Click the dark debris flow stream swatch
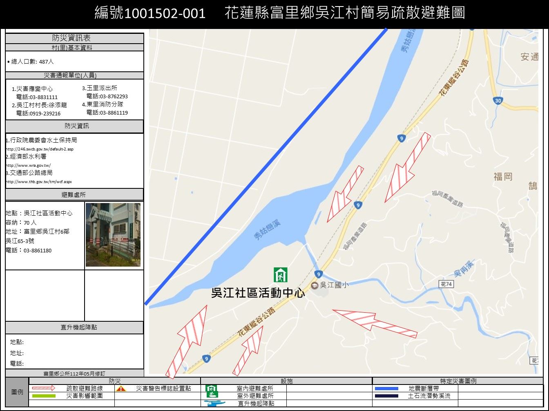Image resolution: width=549 pixels, height=411 pixels. [386, 396]
